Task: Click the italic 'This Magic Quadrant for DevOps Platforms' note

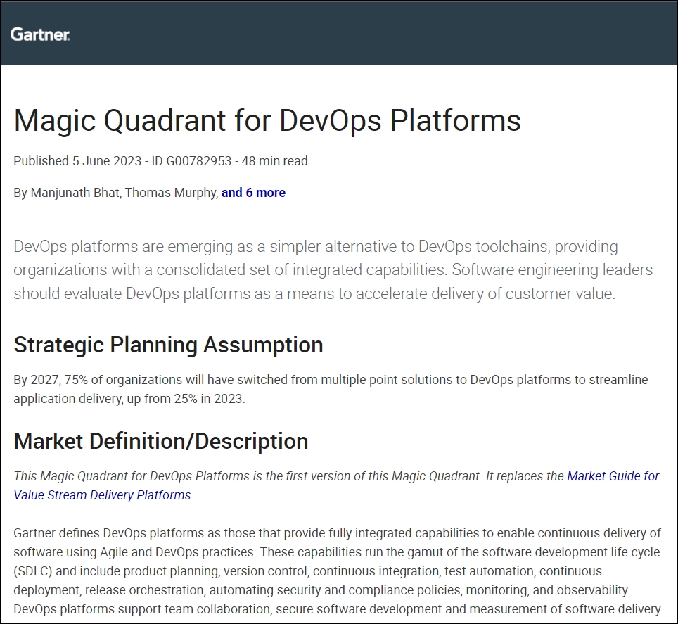Action: click(336, 485)
